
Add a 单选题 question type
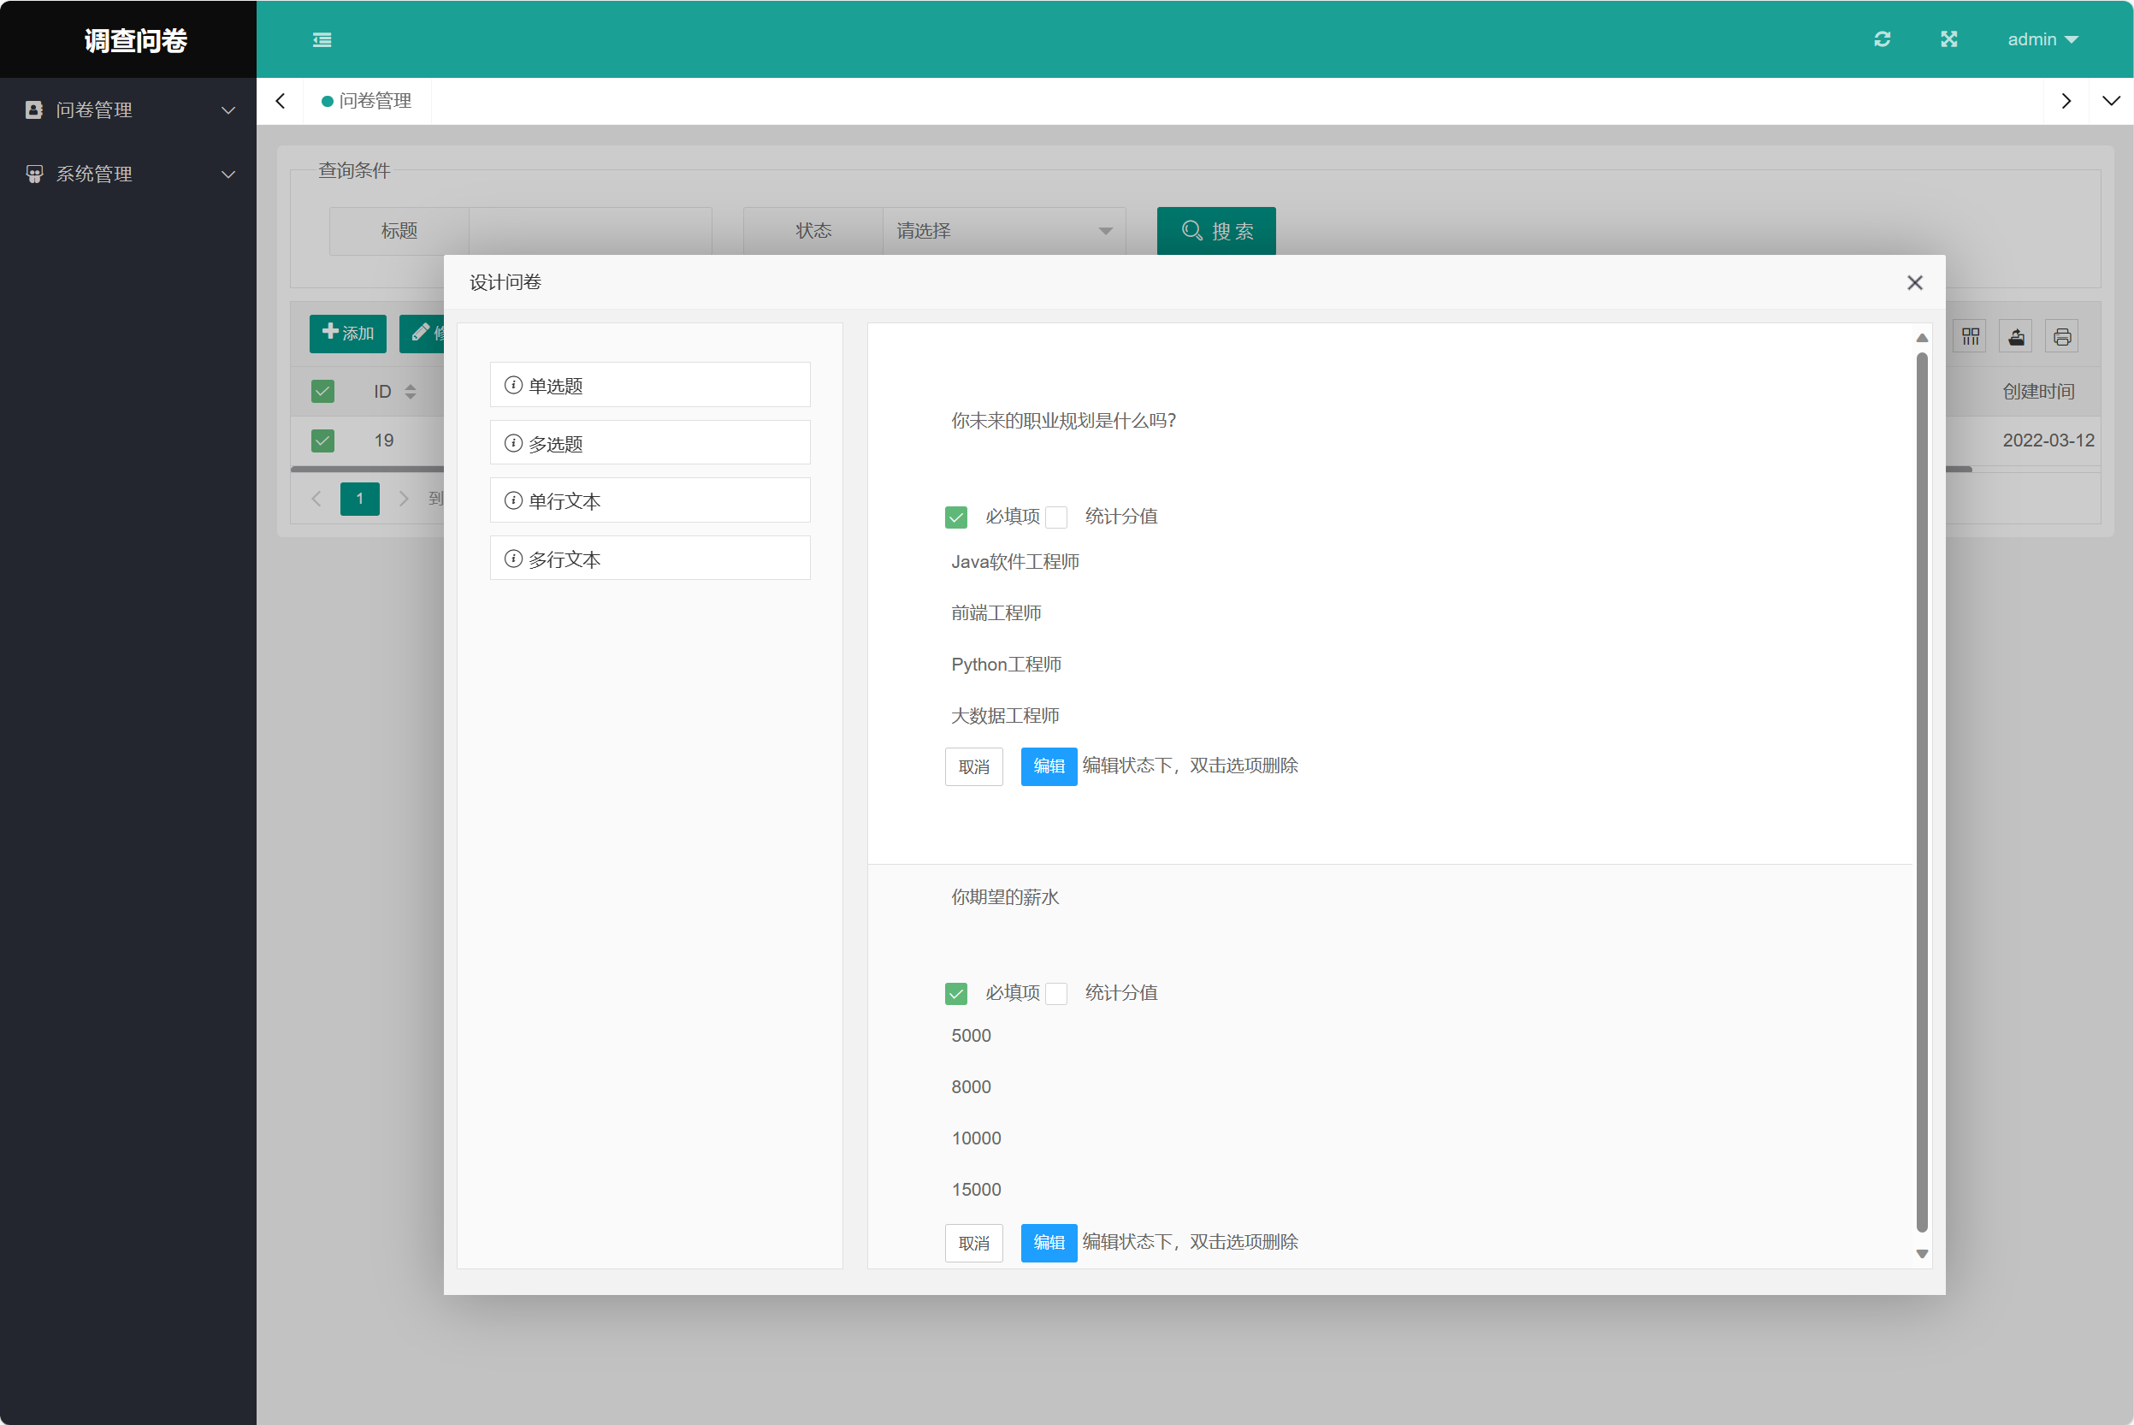coord(650,385)
